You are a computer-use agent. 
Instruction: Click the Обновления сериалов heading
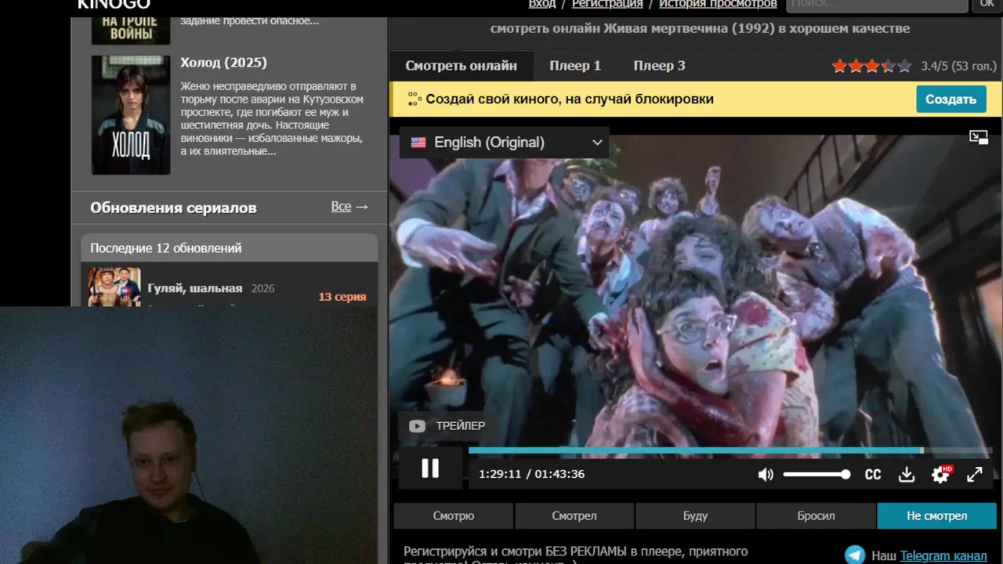click(x=173, y=208)
